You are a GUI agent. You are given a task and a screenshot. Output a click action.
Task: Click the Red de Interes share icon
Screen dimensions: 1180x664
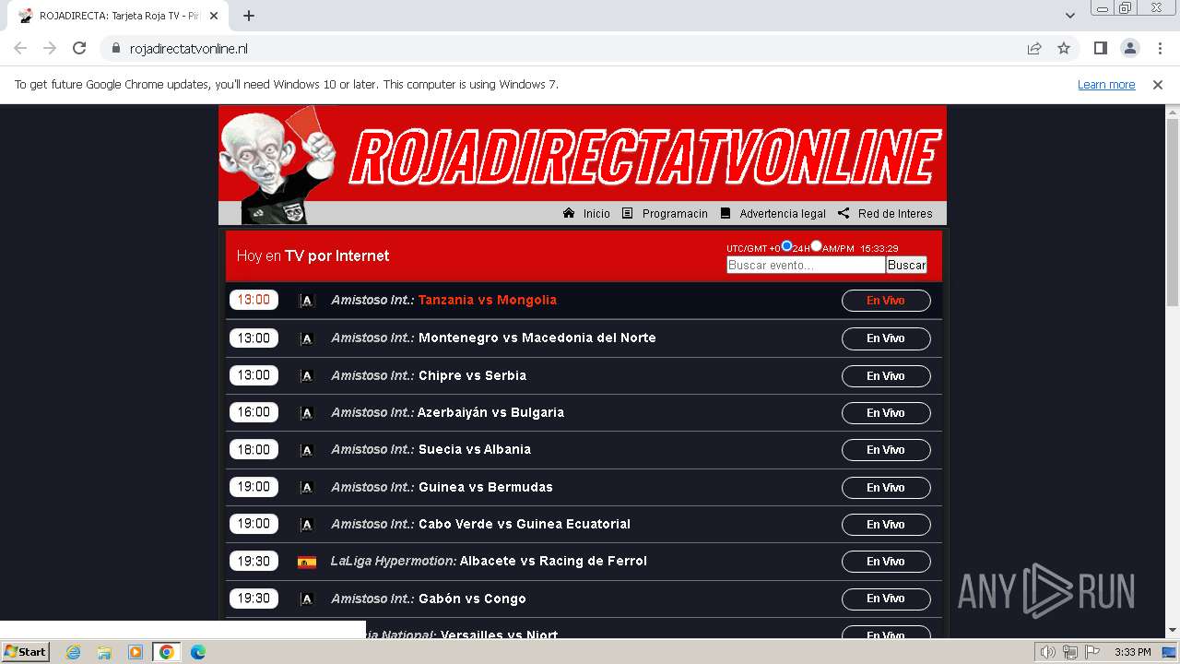(844, 213)
